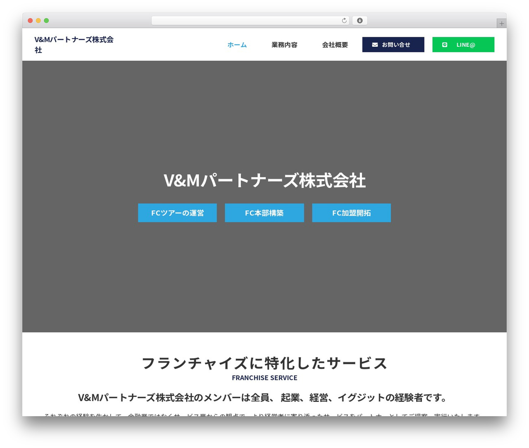Close the browser window with red dot
The width and height of the screenshot is (529, 448).
coord(30,21)
